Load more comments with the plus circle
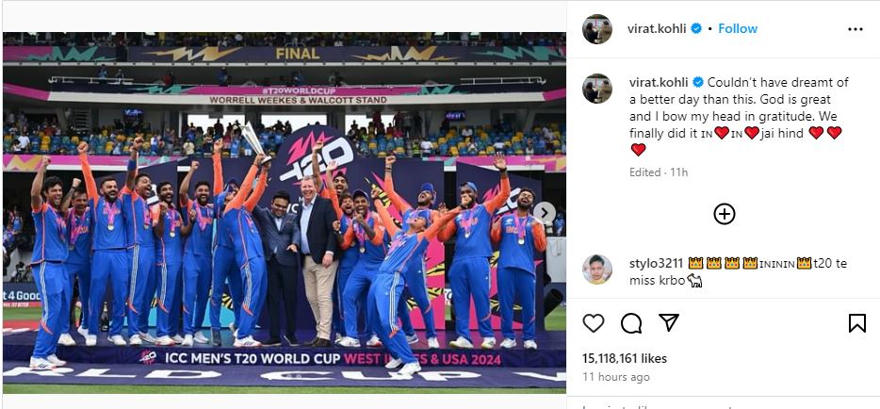Viewport: 880px width, 409px height. [x=724, y=214]
